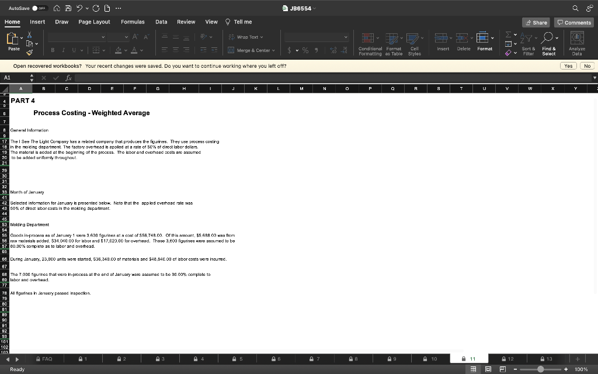The width and height of the screenshot is (598, 374).
Task: Click the zoom in plus button
Action: tap(566, 369)
